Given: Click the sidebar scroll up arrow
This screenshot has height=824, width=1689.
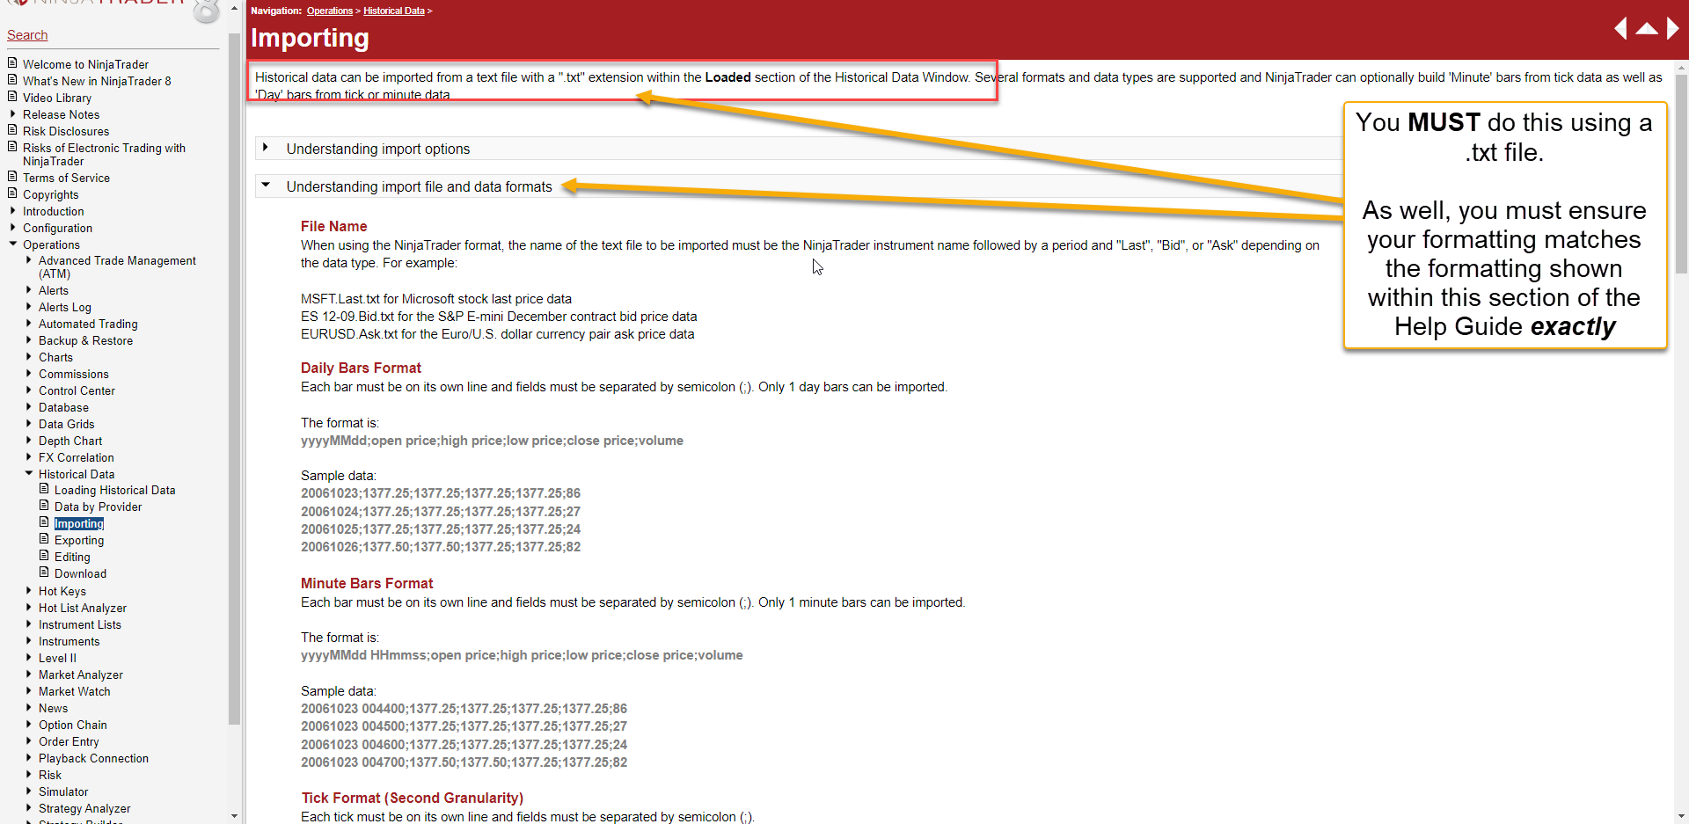Looking at the screenshot, I should tap(234, 7).
